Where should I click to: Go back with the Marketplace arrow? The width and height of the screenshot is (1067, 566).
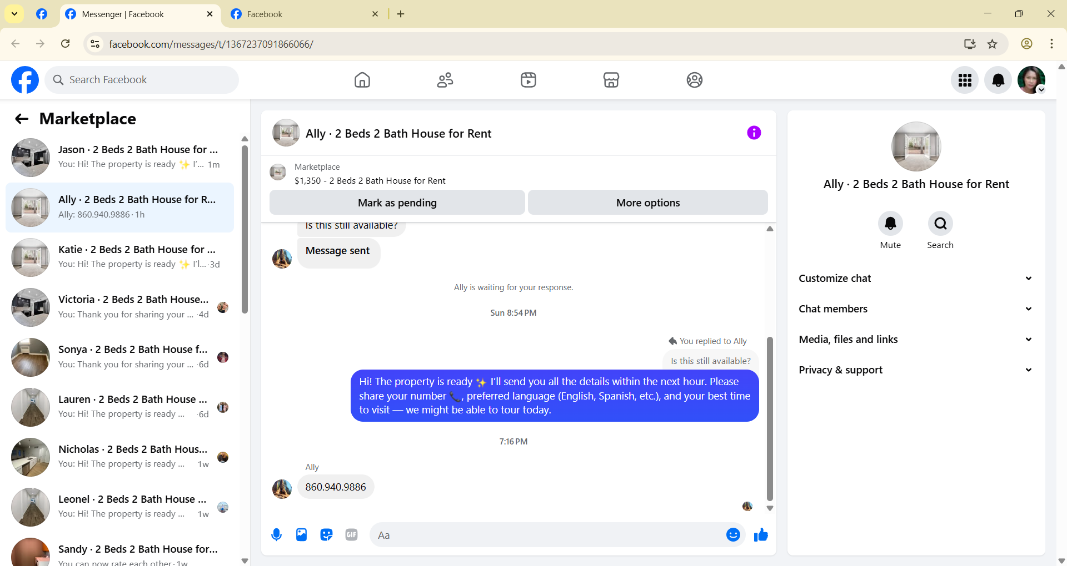pyautogui.click(x=22, y=119)
